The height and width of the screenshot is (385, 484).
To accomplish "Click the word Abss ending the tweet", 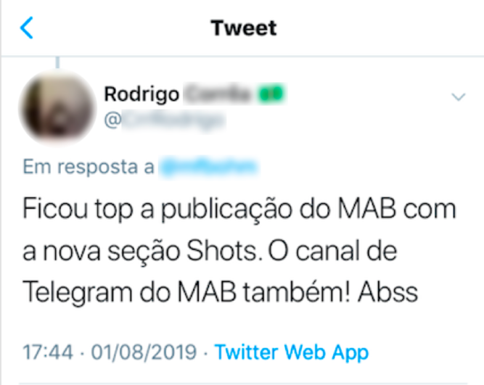I will coord(387,291).
